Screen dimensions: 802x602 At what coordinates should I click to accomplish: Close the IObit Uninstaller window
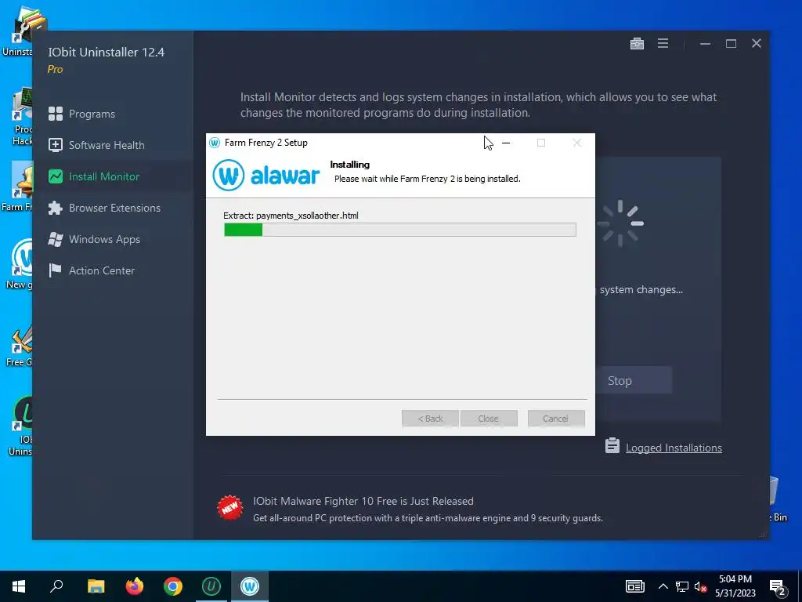(757, 44)
